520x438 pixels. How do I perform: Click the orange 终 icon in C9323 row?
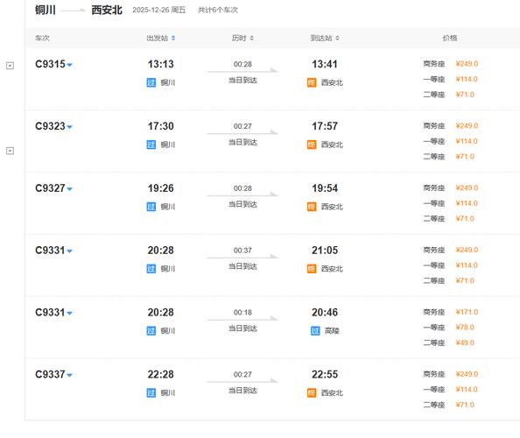312,145
